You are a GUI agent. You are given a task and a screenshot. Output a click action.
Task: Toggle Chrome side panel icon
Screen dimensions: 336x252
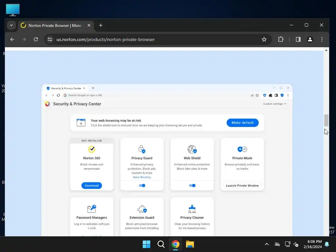click(x=298, y=39)
